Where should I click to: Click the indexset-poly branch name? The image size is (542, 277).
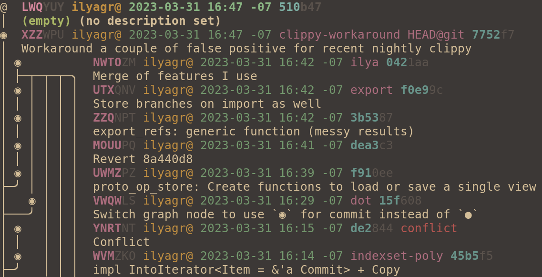[397, 256]
